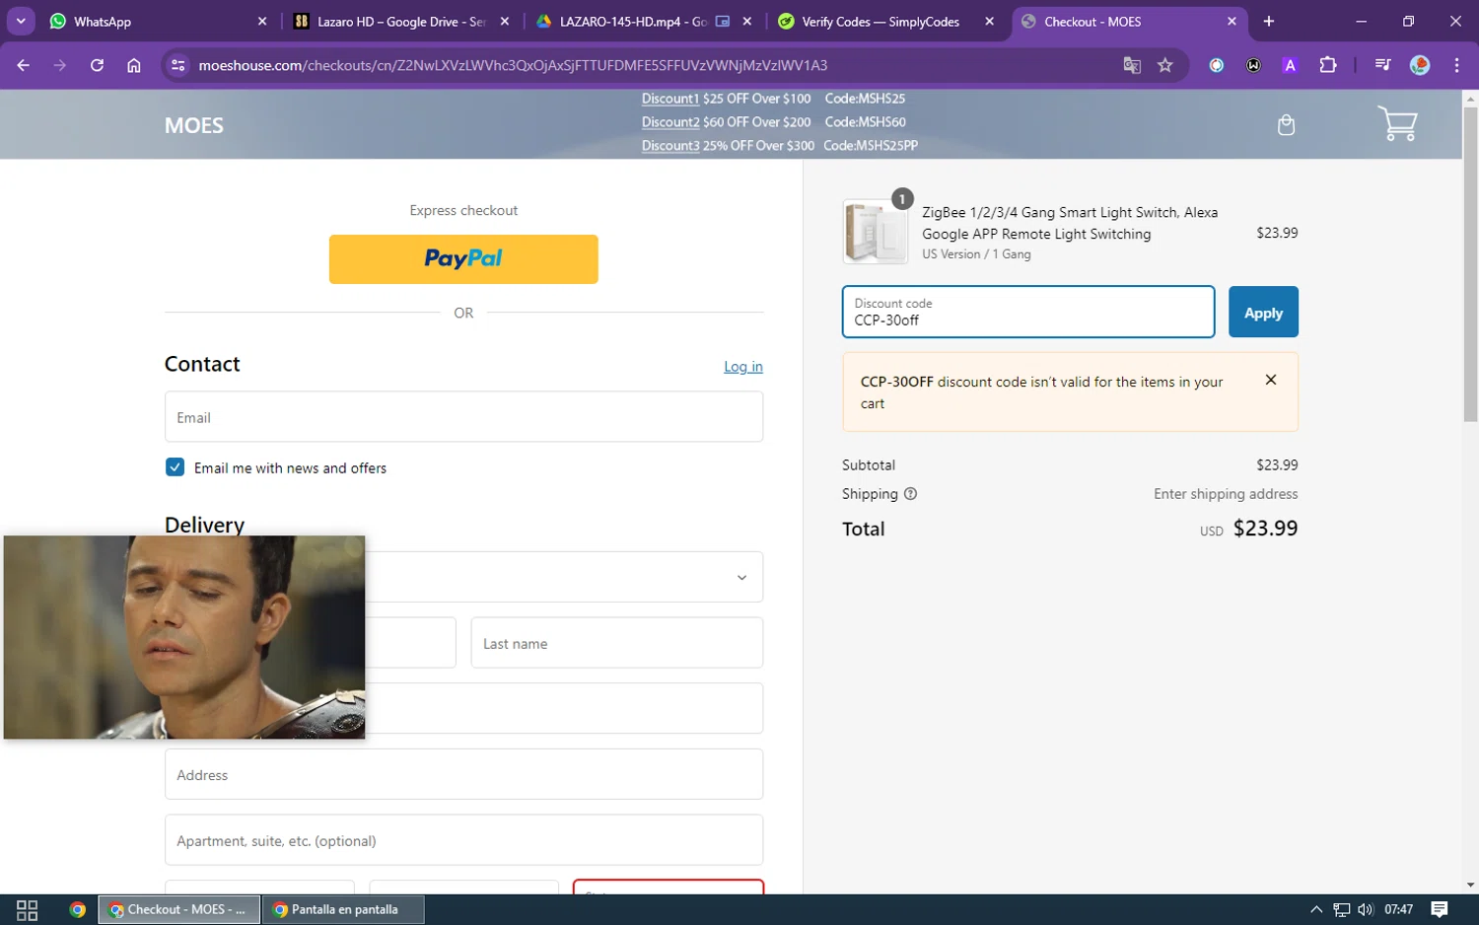Open the taskbar clock showing 07:47
Viewport: 1479px width, 925px height.
coord(1398,909)
